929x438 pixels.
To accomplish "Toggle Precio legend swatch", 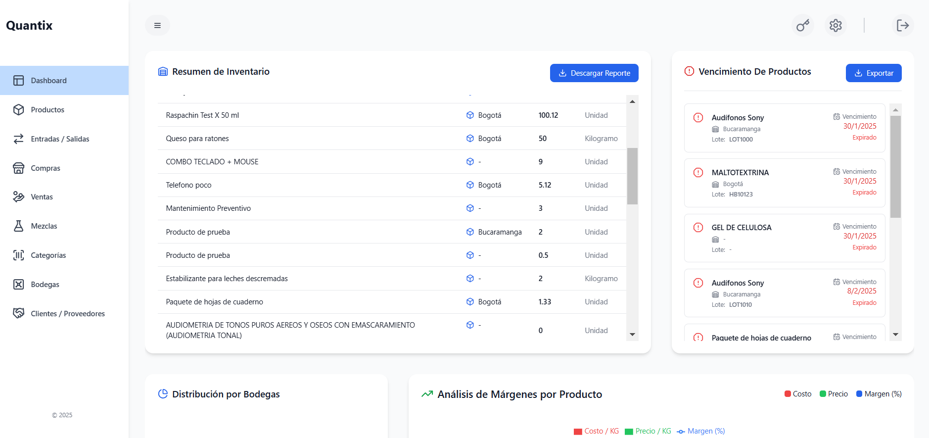I will pyautogui.click(x=823, y=394).
